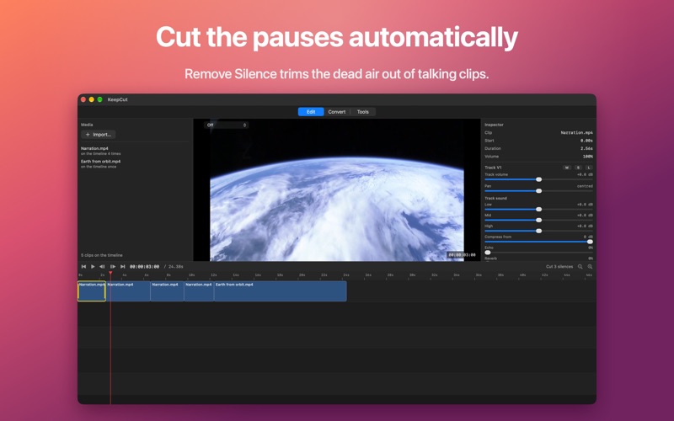
Task: Select the third Narration.mp4 timeline clip
Action: 167,290
